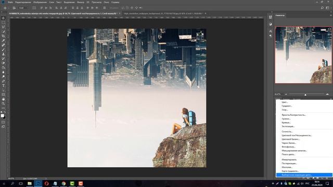
Task: Choose 'Карта градиента...' from the list
Action: tap(304, 171)
